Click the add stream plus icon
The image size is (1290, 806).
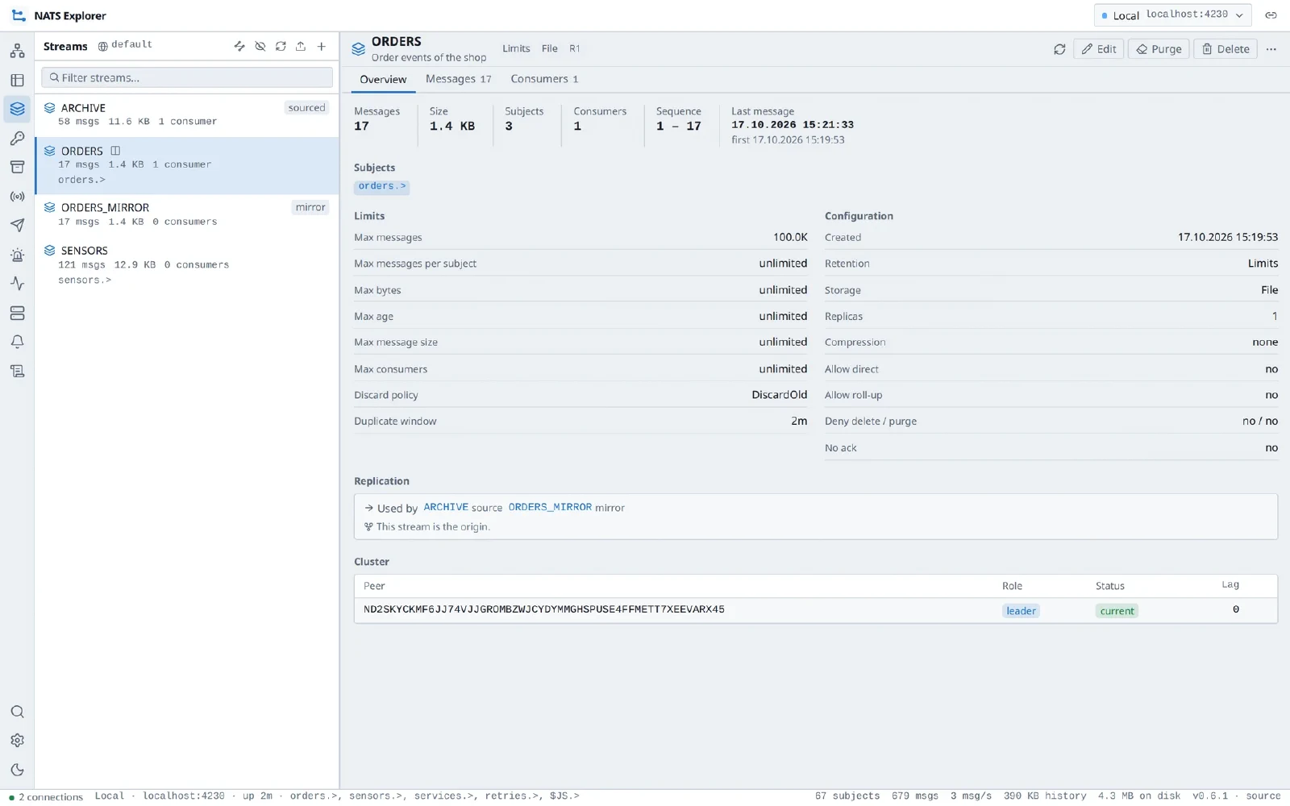[x=322, y=47]
